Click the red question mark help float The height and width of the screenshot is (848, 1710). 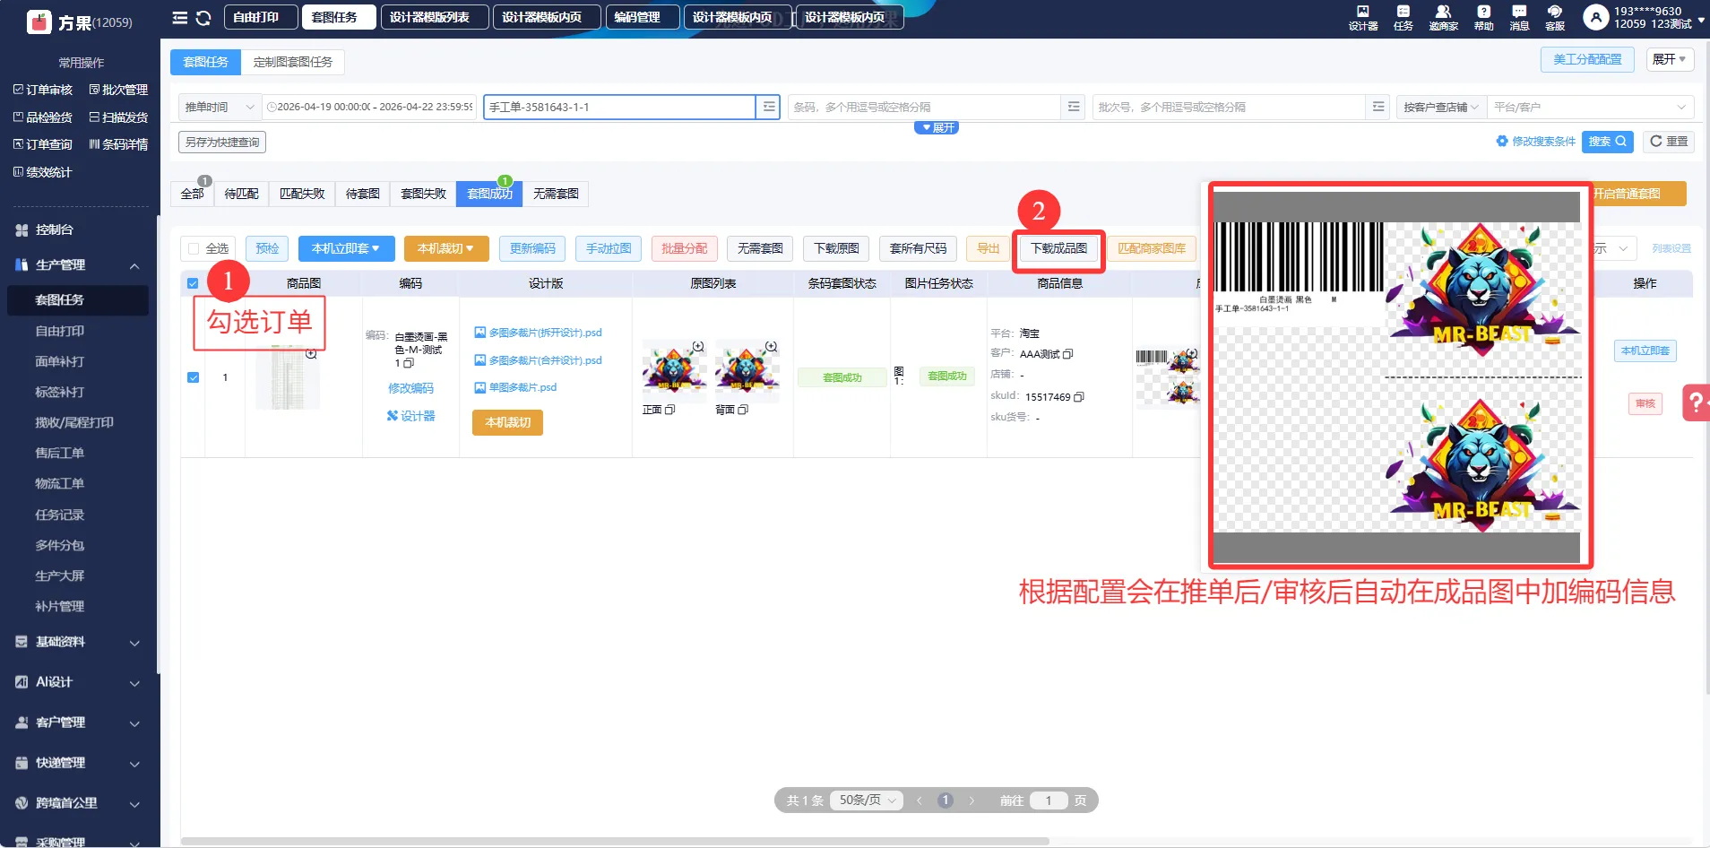tap(1696, 402)
